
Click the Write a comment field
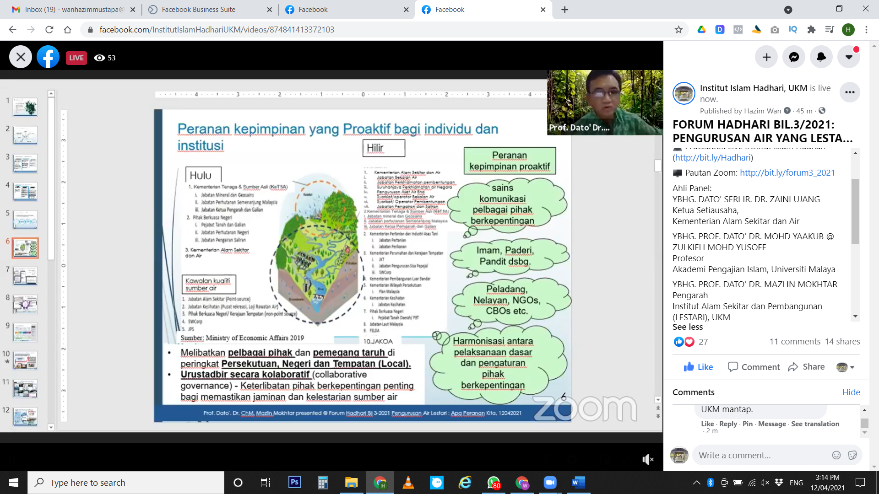[760, 455]
